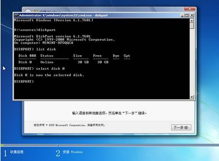Click the text 'select disk 0'

point(50,69)
